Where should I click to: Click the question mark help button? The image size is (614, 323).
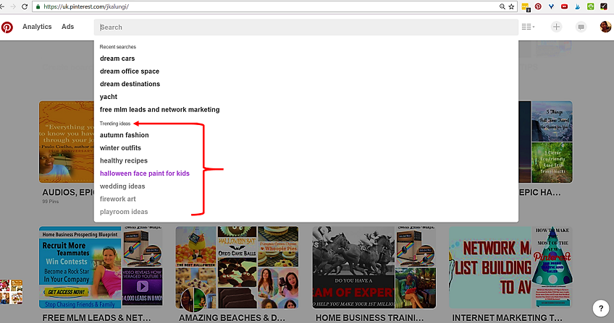tap(601, 308)
